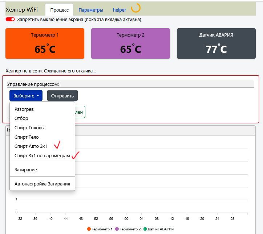This screenshot has width=263, height=234.
Task: Open the Процесс tab
Action: pyautogui.click(x=59, y=10)
